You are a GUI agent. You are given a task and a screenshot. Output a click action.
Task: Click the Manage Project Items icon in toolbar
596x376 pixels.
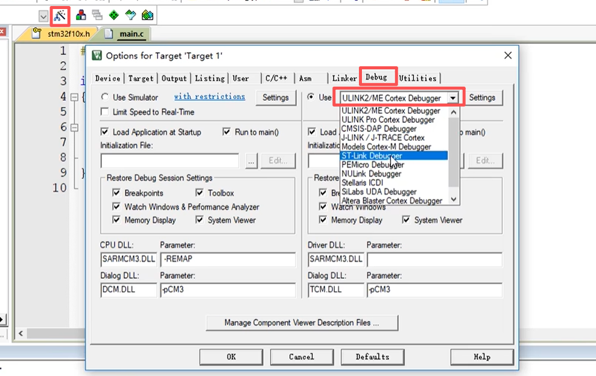coord(81,15)
